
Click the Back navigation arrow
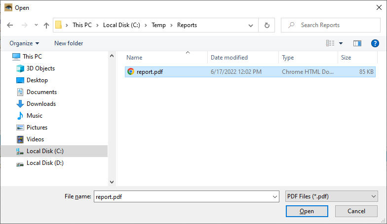click(x=10, y=25)
